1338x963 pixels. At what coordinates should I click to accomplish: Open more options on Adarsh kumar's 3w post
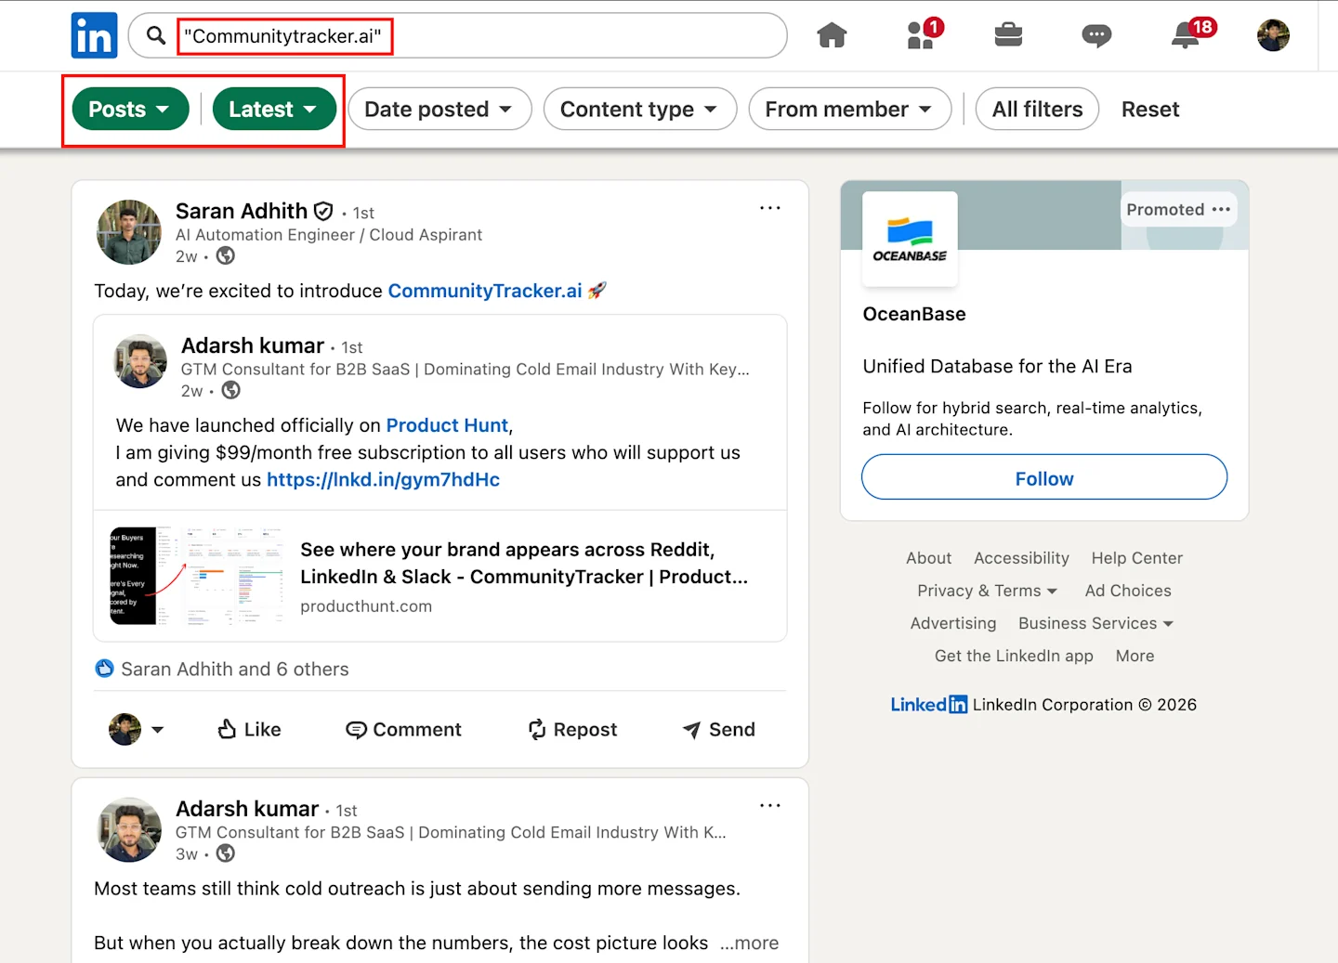pyautogui.click(x=770, y=806)
